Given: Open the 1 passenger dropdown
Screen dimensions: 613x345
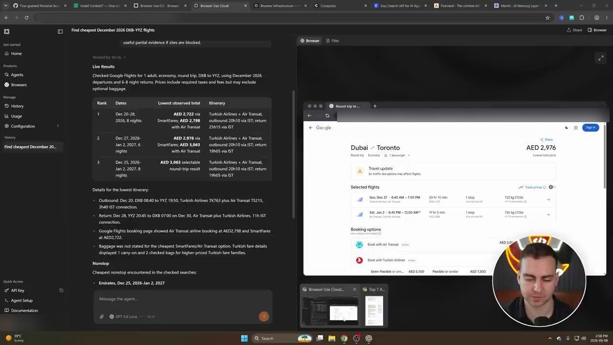Looking at the screenshot, I should click(397, 155).
